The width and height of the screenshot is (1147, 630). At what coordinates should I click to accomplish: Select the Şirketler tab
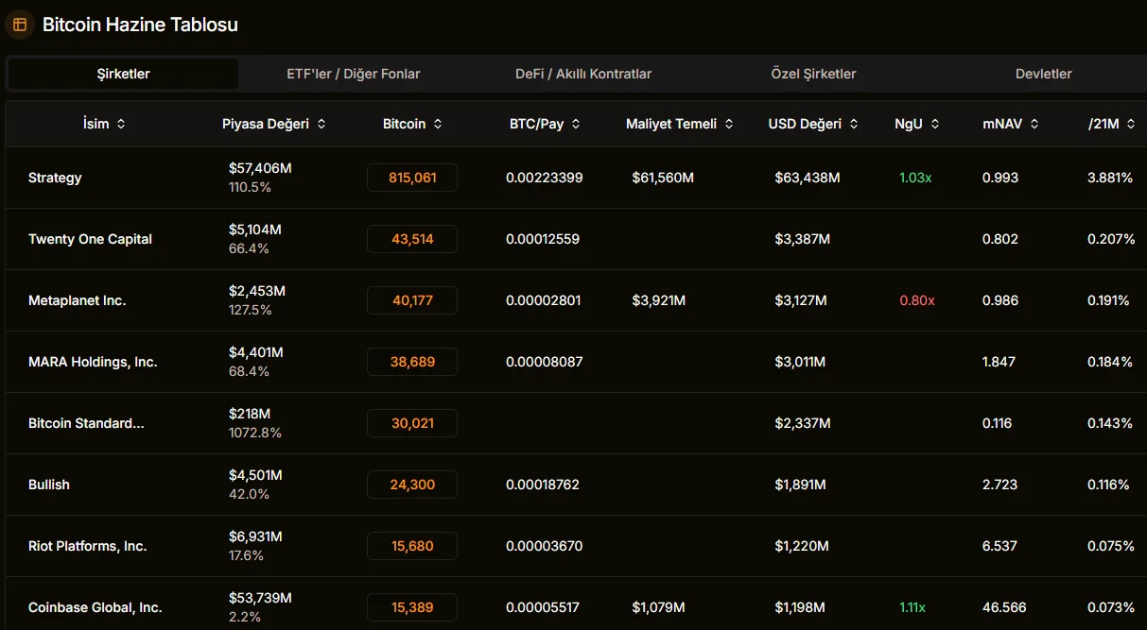click(123, 74)
